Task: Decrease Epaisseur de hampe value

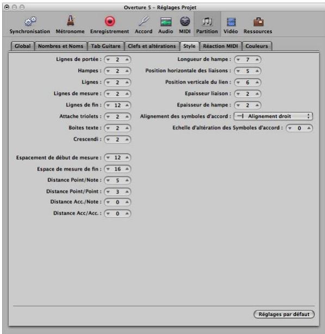Action: (x=238, y=105)
